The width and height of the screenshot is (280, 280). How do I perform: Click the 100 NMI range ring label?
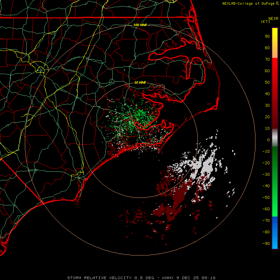140,25
